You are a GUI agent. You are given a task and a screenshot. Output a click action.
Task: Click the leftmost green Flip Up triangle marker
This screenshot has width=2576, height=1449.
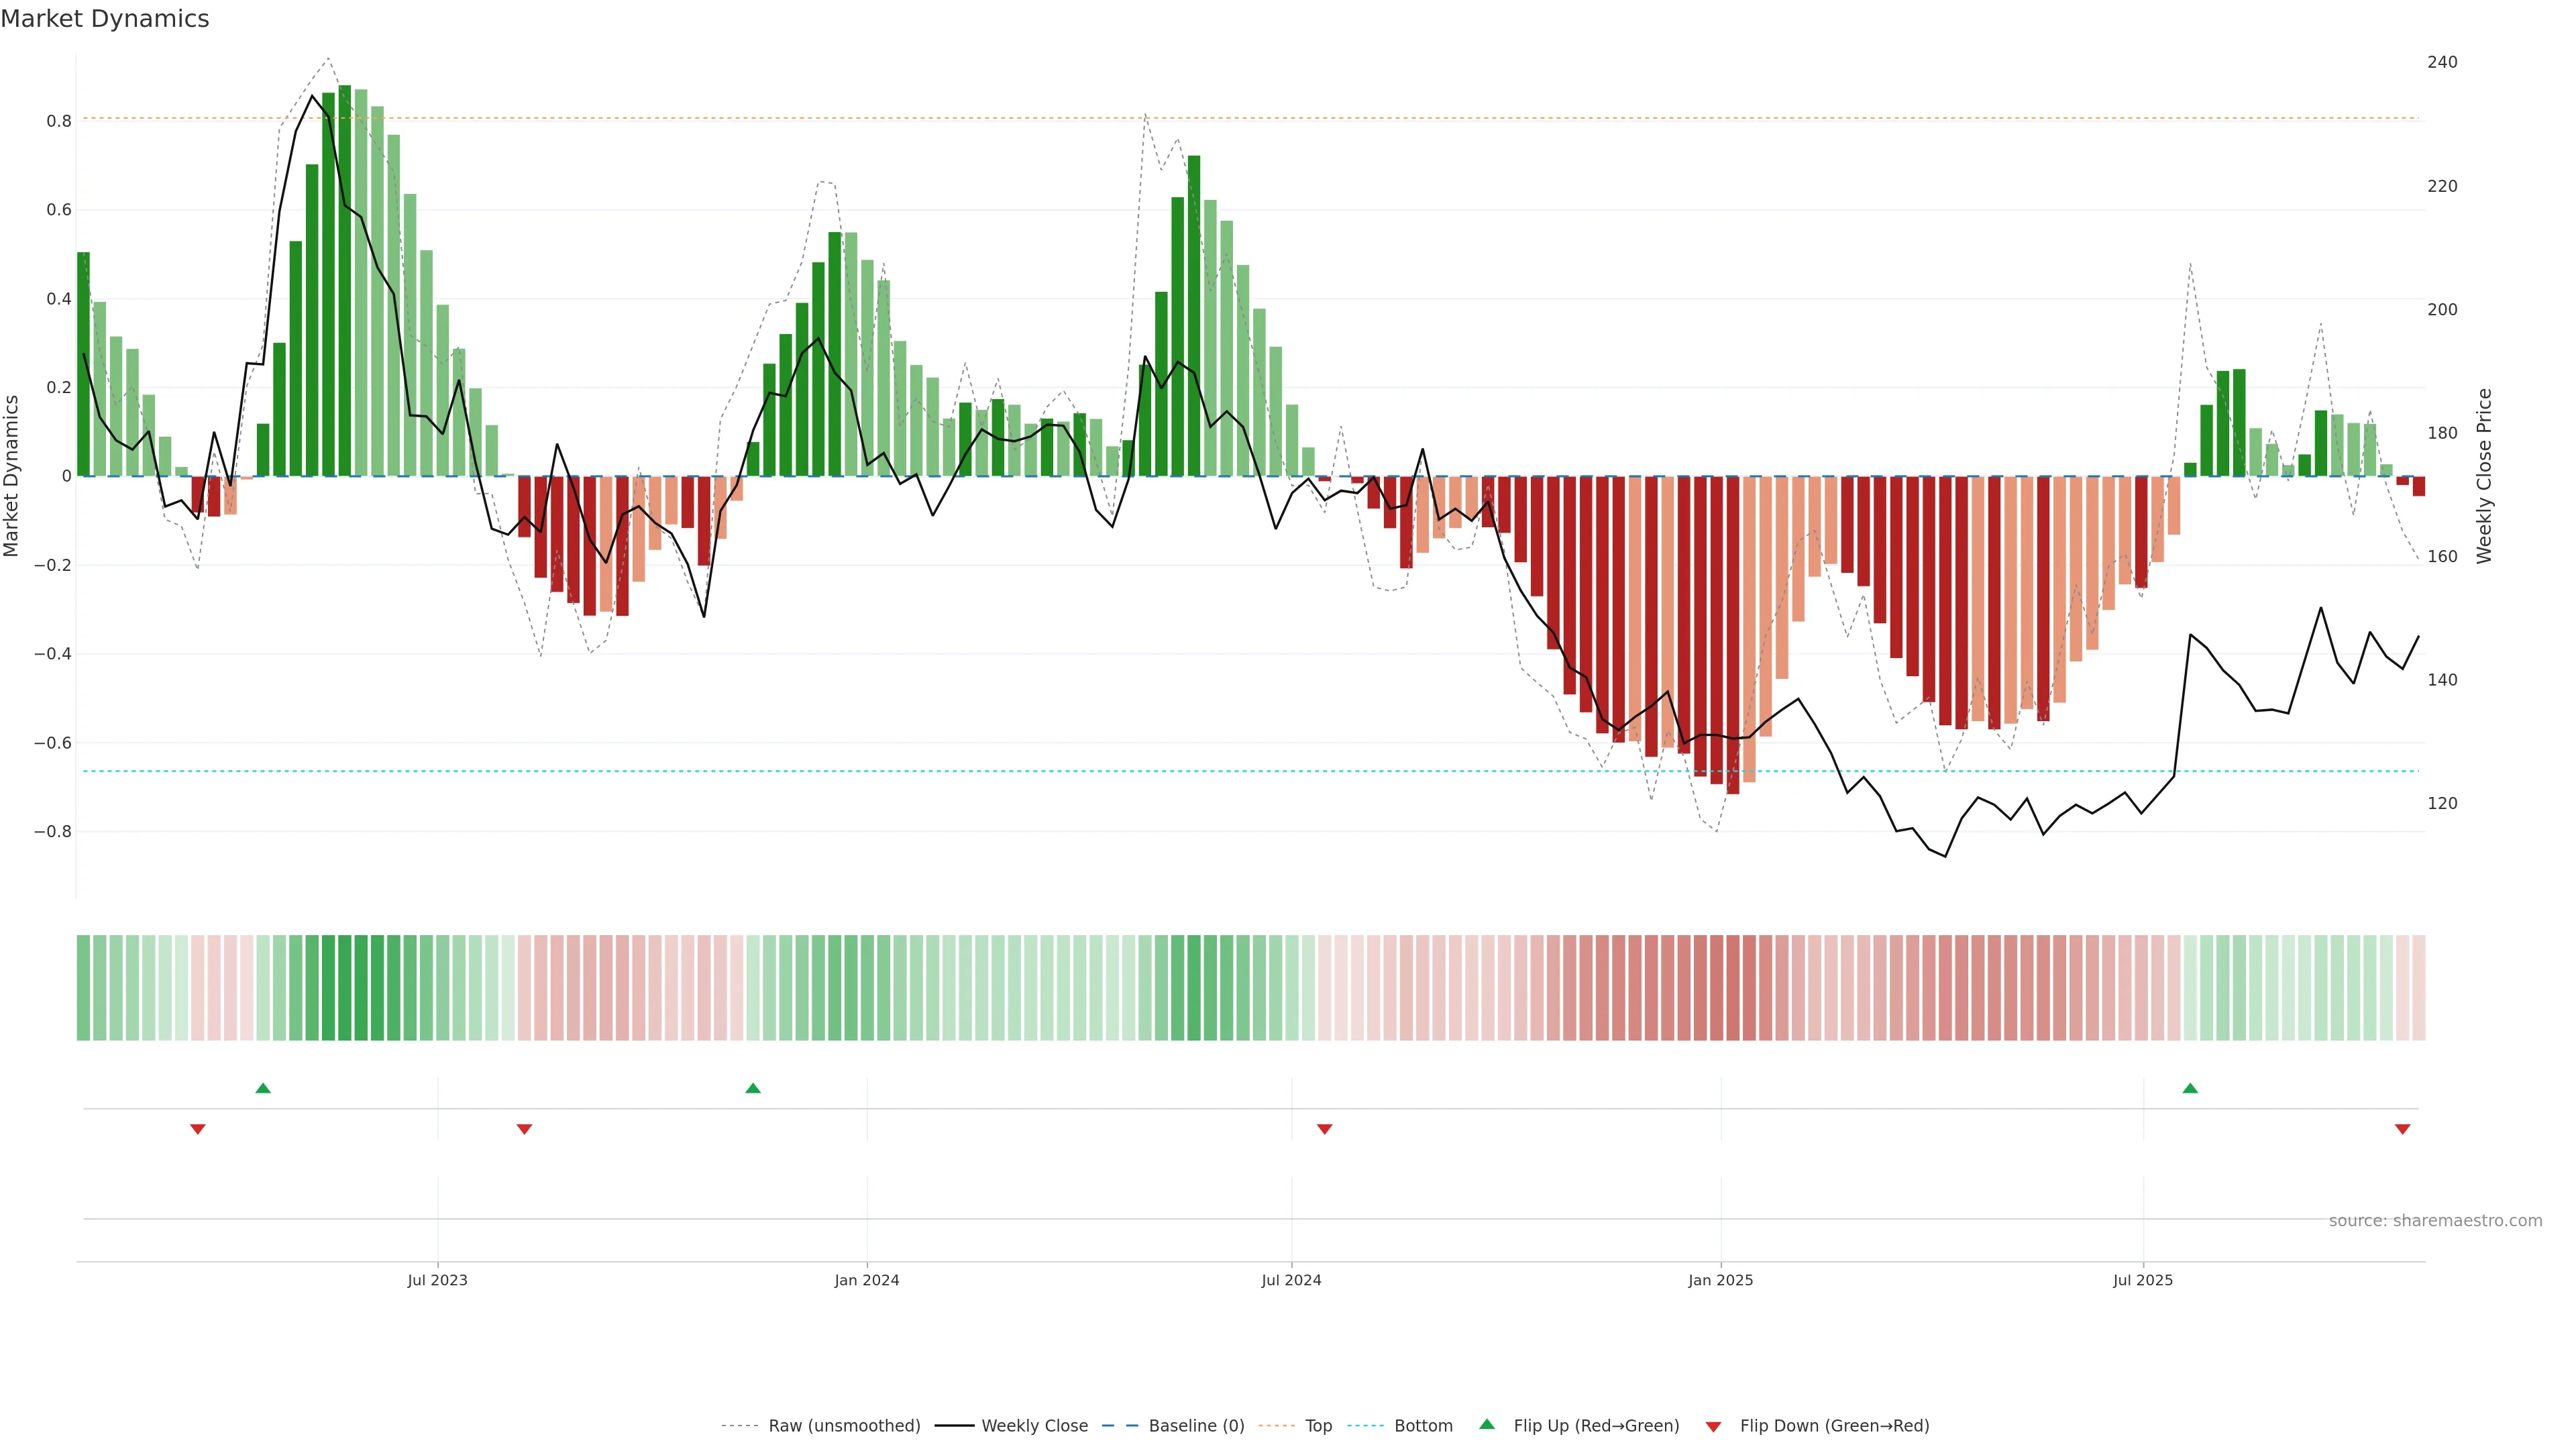click(x=263, y=1088)
